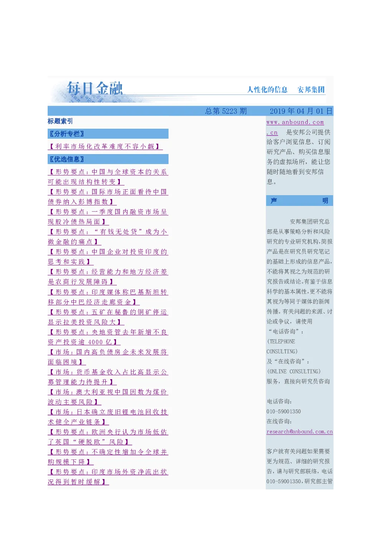Click the issue number 总第5223期

coord(226,111)
